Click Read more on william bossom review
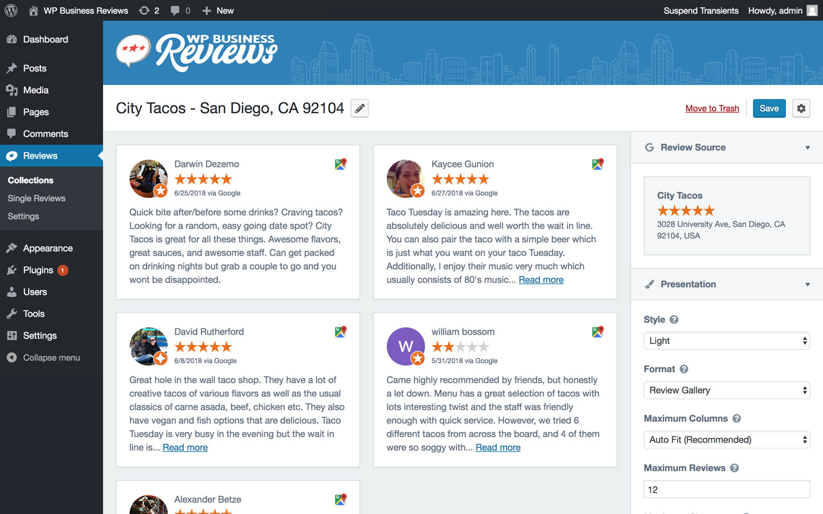The image size is (823, 514). pos(498,447)
